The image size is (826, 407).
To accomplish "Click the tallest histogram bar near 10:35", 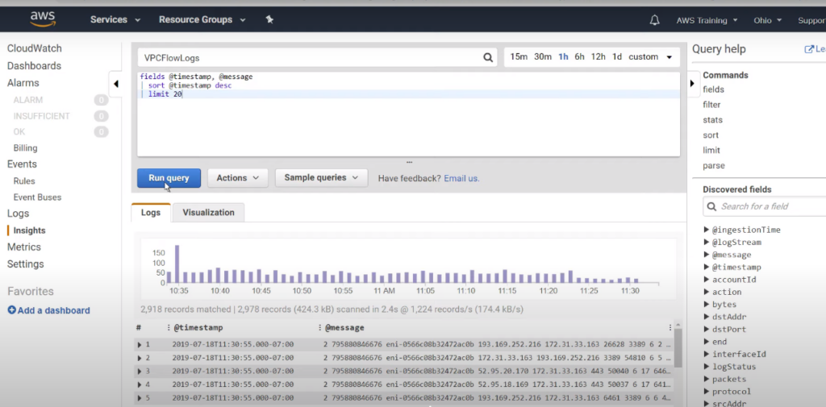I will [177, 264].
